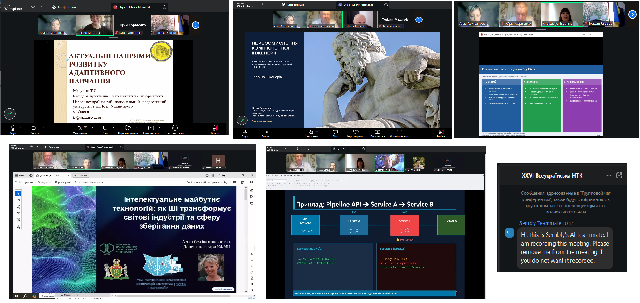The image size is (640, 303).
Task: Select the Acrobat arrow selection tool
Action: (18, 194)
